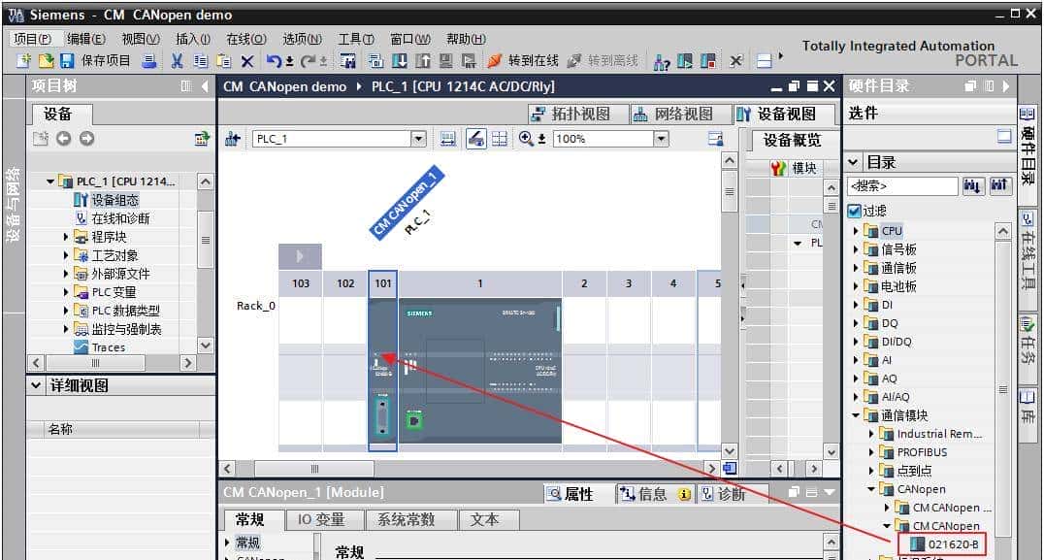Expand the CPU folder in hardware catalog
The width and height of the screenshot is (1044, 560).
855,230
